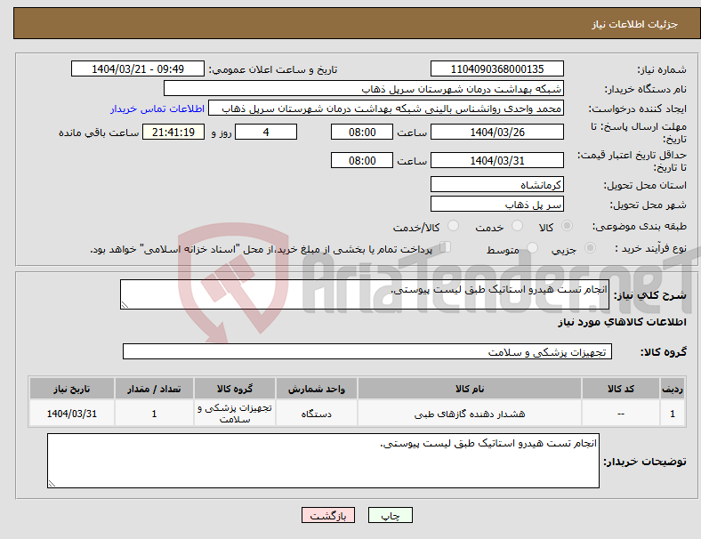Screen dimensions: 701x539
Task: Select the خدمت radio button
Action: 517,226
